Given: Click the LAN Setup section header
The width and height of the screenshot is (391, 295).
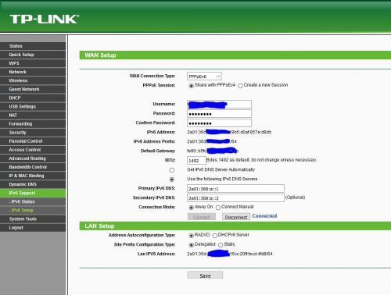Looking at the screenshot, I should click(235, 226).
